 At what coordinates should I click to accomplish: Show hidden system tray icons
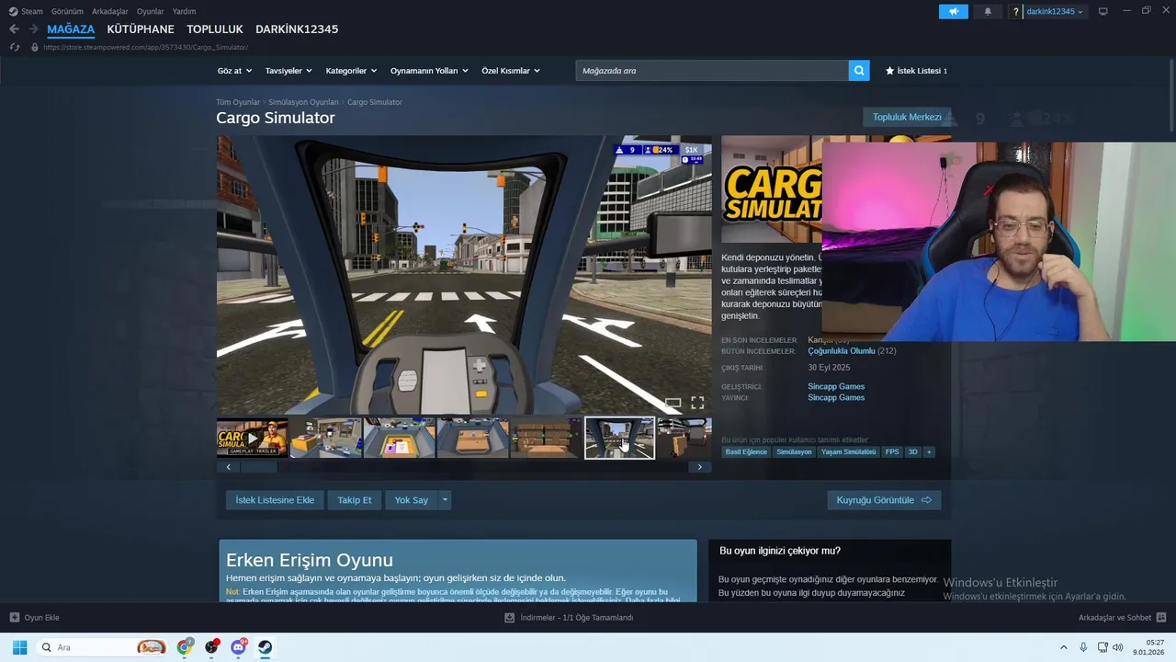point(1064,647)
